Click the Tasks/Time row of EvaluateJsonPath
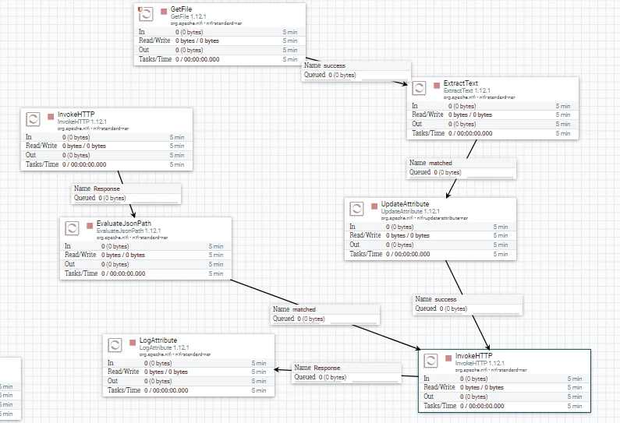 [x=146, y=273]
